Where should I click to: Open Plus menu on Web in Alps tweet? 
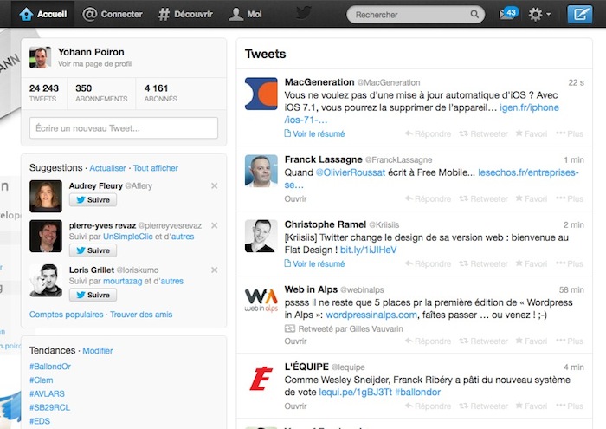pyautogui.click(x=570, y=341)
